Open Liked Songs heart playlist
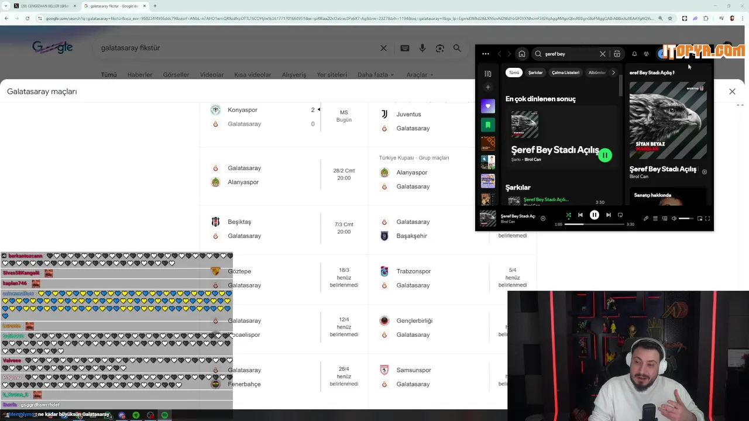This screenshot has width=749, height=421. point(488,106)
